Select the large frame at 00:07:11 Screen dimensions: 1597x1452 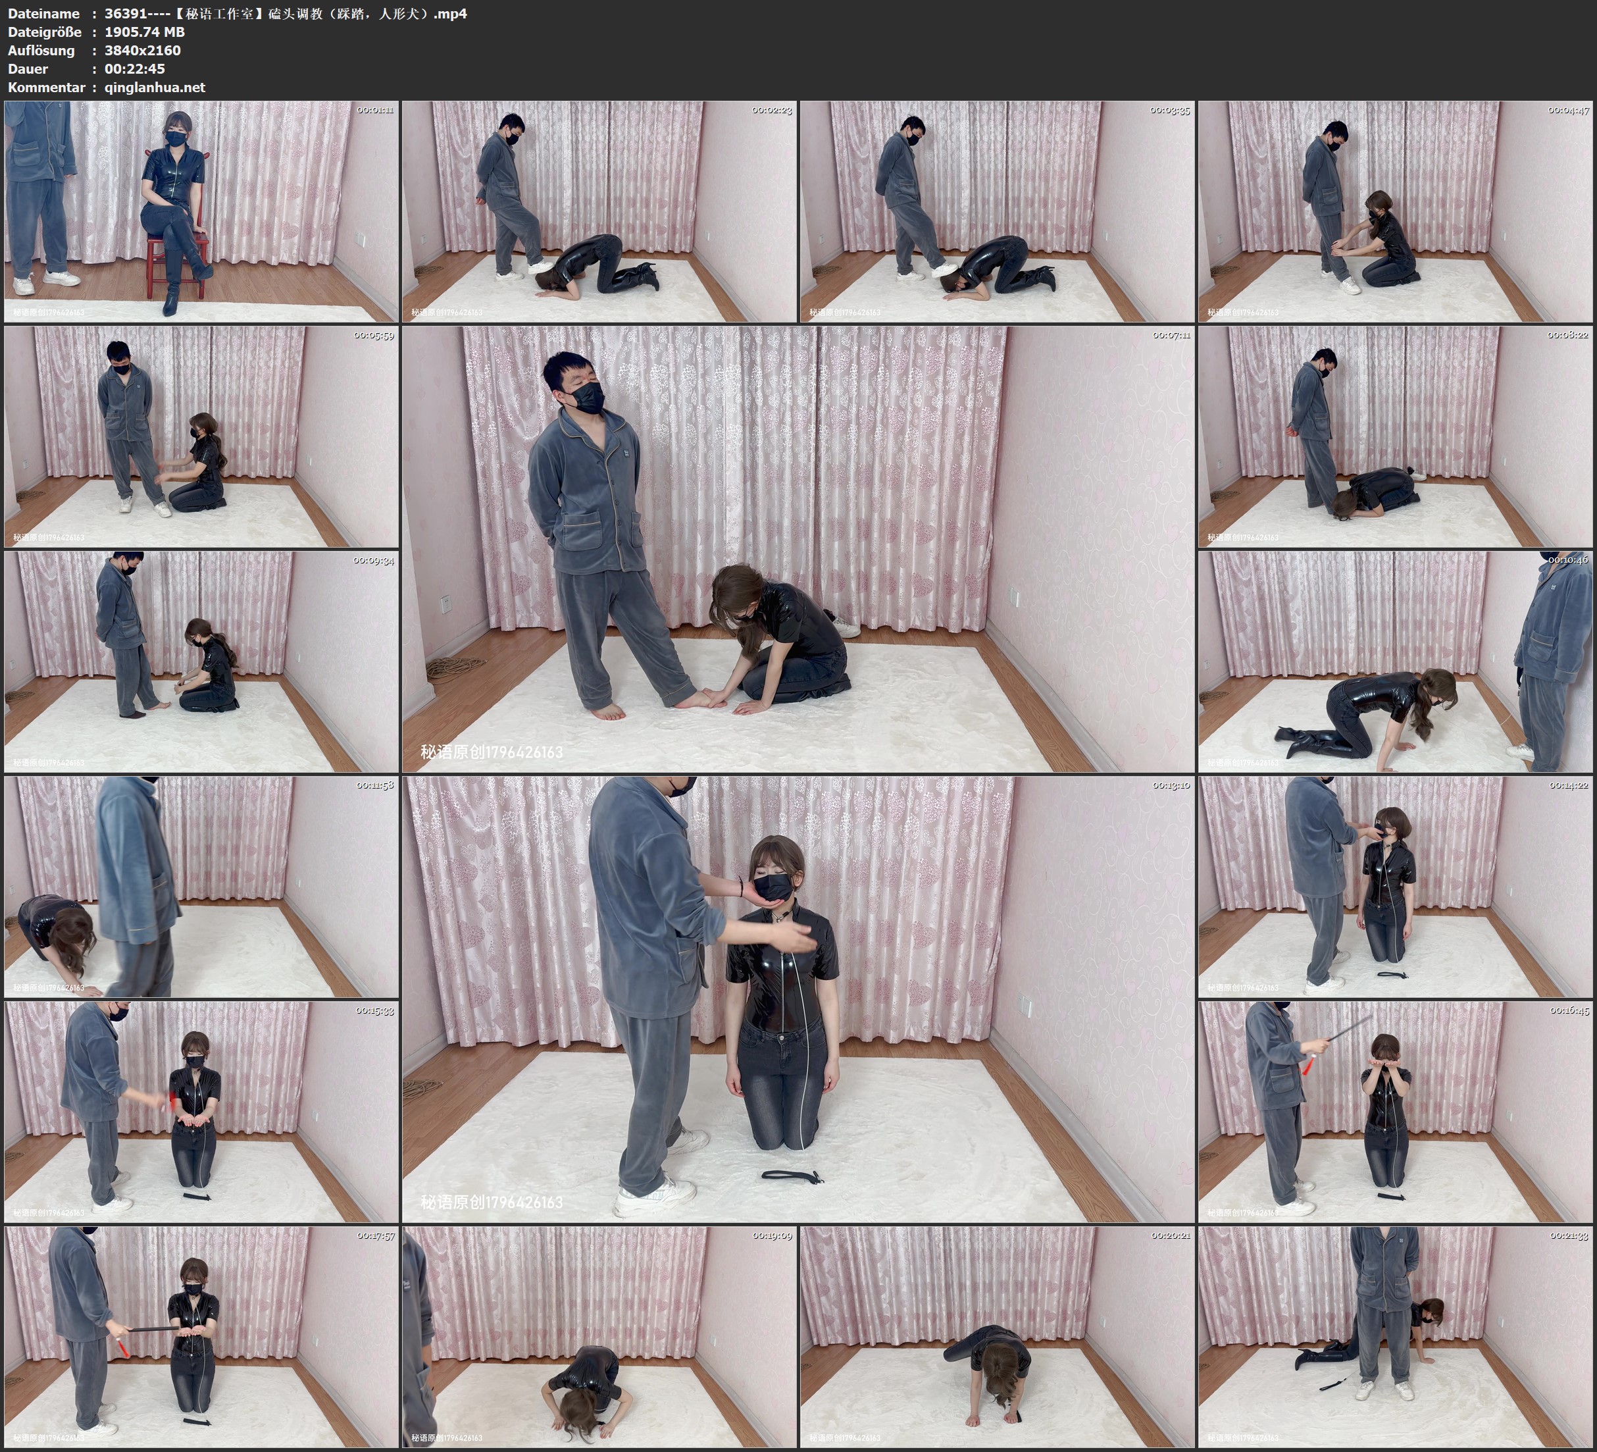pos(797,548)
